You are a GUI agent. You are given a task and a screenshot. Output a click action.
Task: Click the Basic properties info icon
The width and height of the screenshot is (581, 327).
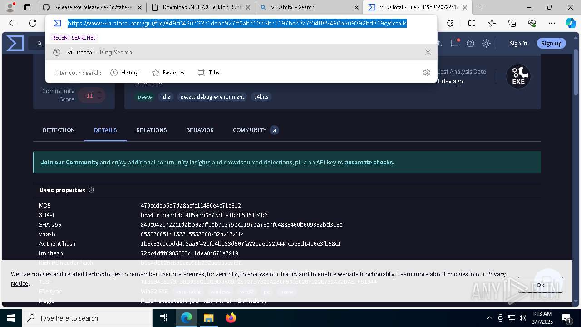[x=91, y=190]
